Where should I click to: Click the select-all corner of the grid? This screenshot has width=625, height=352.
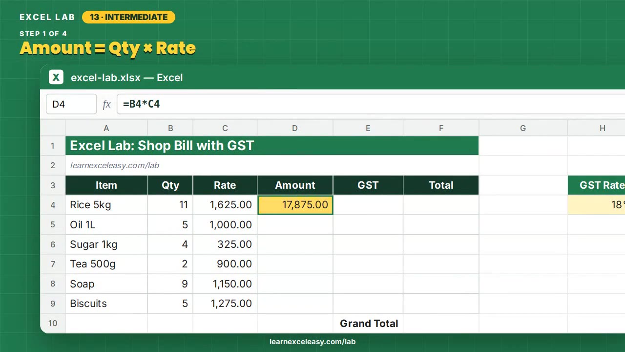[x=53, y=128]
